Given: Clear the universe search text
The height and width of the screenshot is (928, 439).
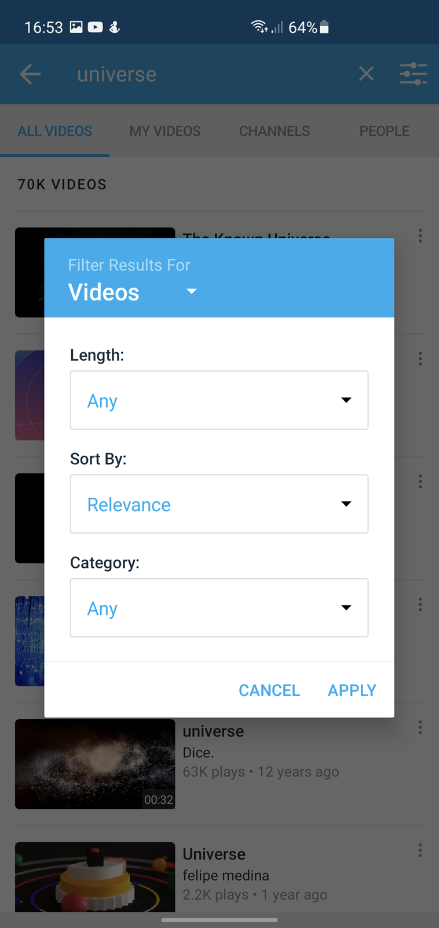Looking at the screenshot, I should (x=366, y=74).
